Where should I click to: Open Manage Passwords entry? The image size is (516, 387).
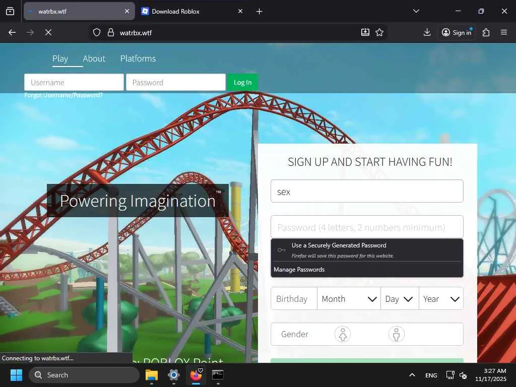(367, 270)
